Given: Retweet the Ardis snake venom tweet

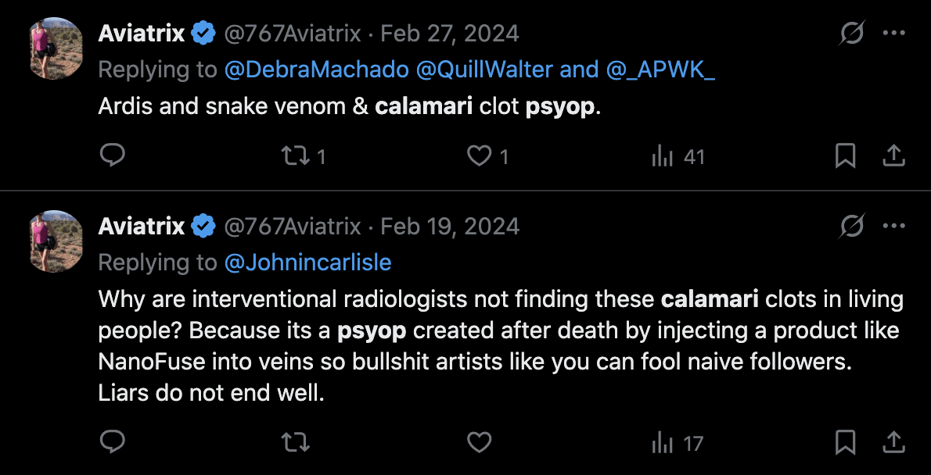Looking at the screenshot, I should point(295,156).
